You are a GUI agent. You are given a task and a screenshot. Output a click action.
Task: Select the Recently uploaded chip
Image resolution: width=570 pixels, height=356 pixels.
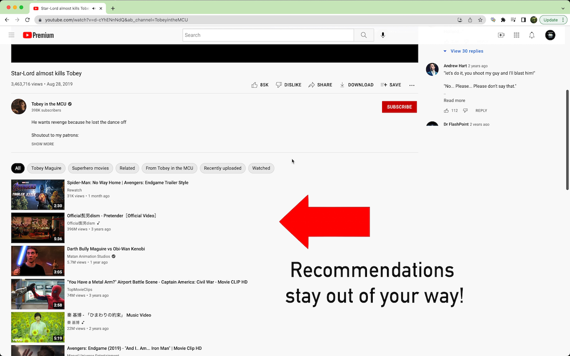point(223,168)
